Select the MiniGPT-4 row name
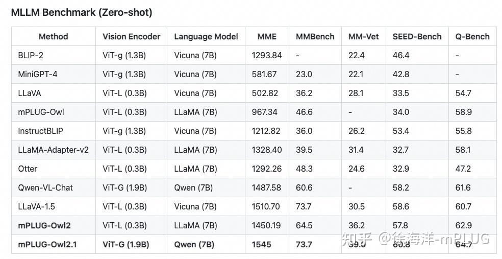Image resolution: width=502 pixels, height=259 pixels. (38, 74)
